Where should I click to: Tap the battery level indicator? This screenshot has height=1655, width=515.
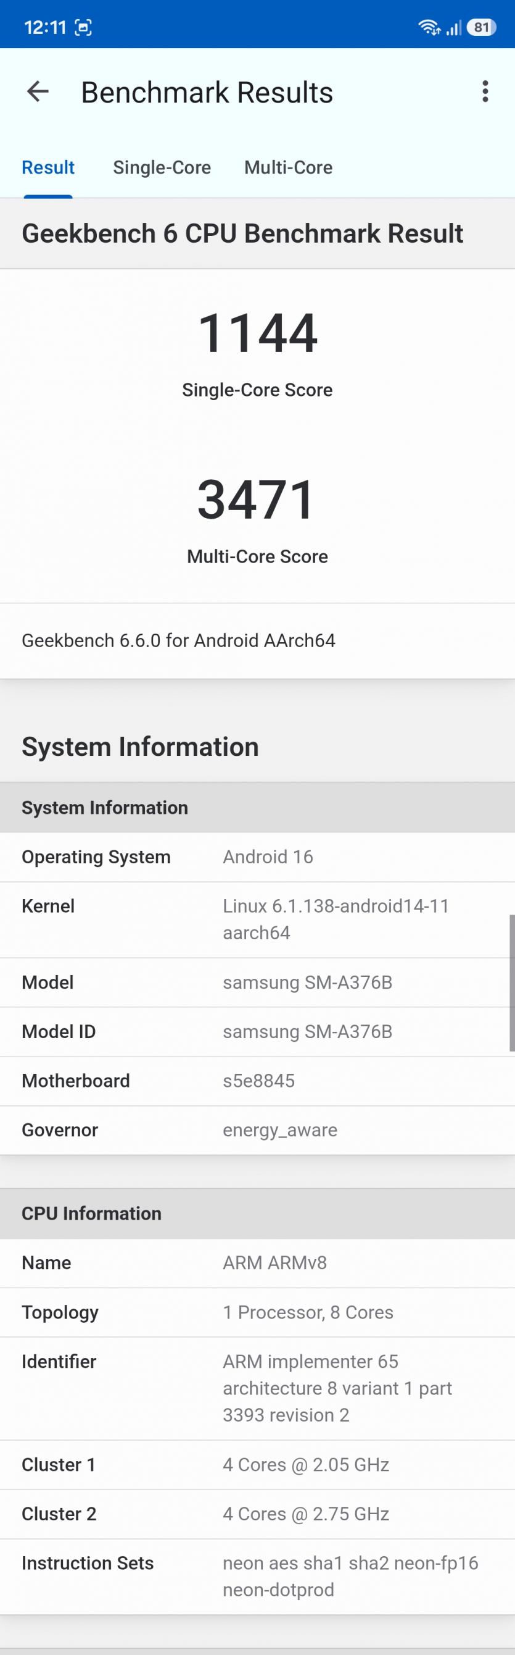pos(481,27)
